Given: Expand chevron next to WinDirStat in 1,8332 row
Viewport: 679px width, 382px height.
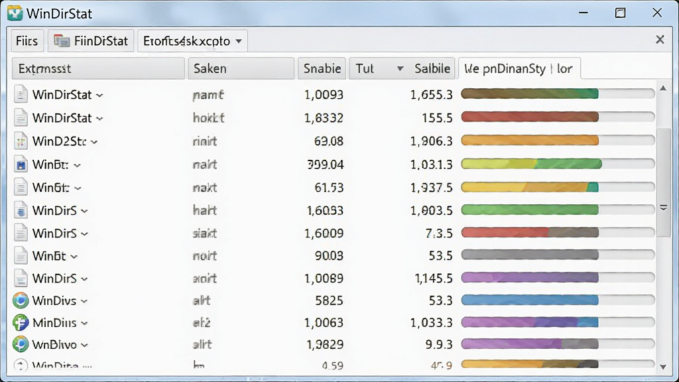Looking at the screenshot, I should click(x=99, y=119).
